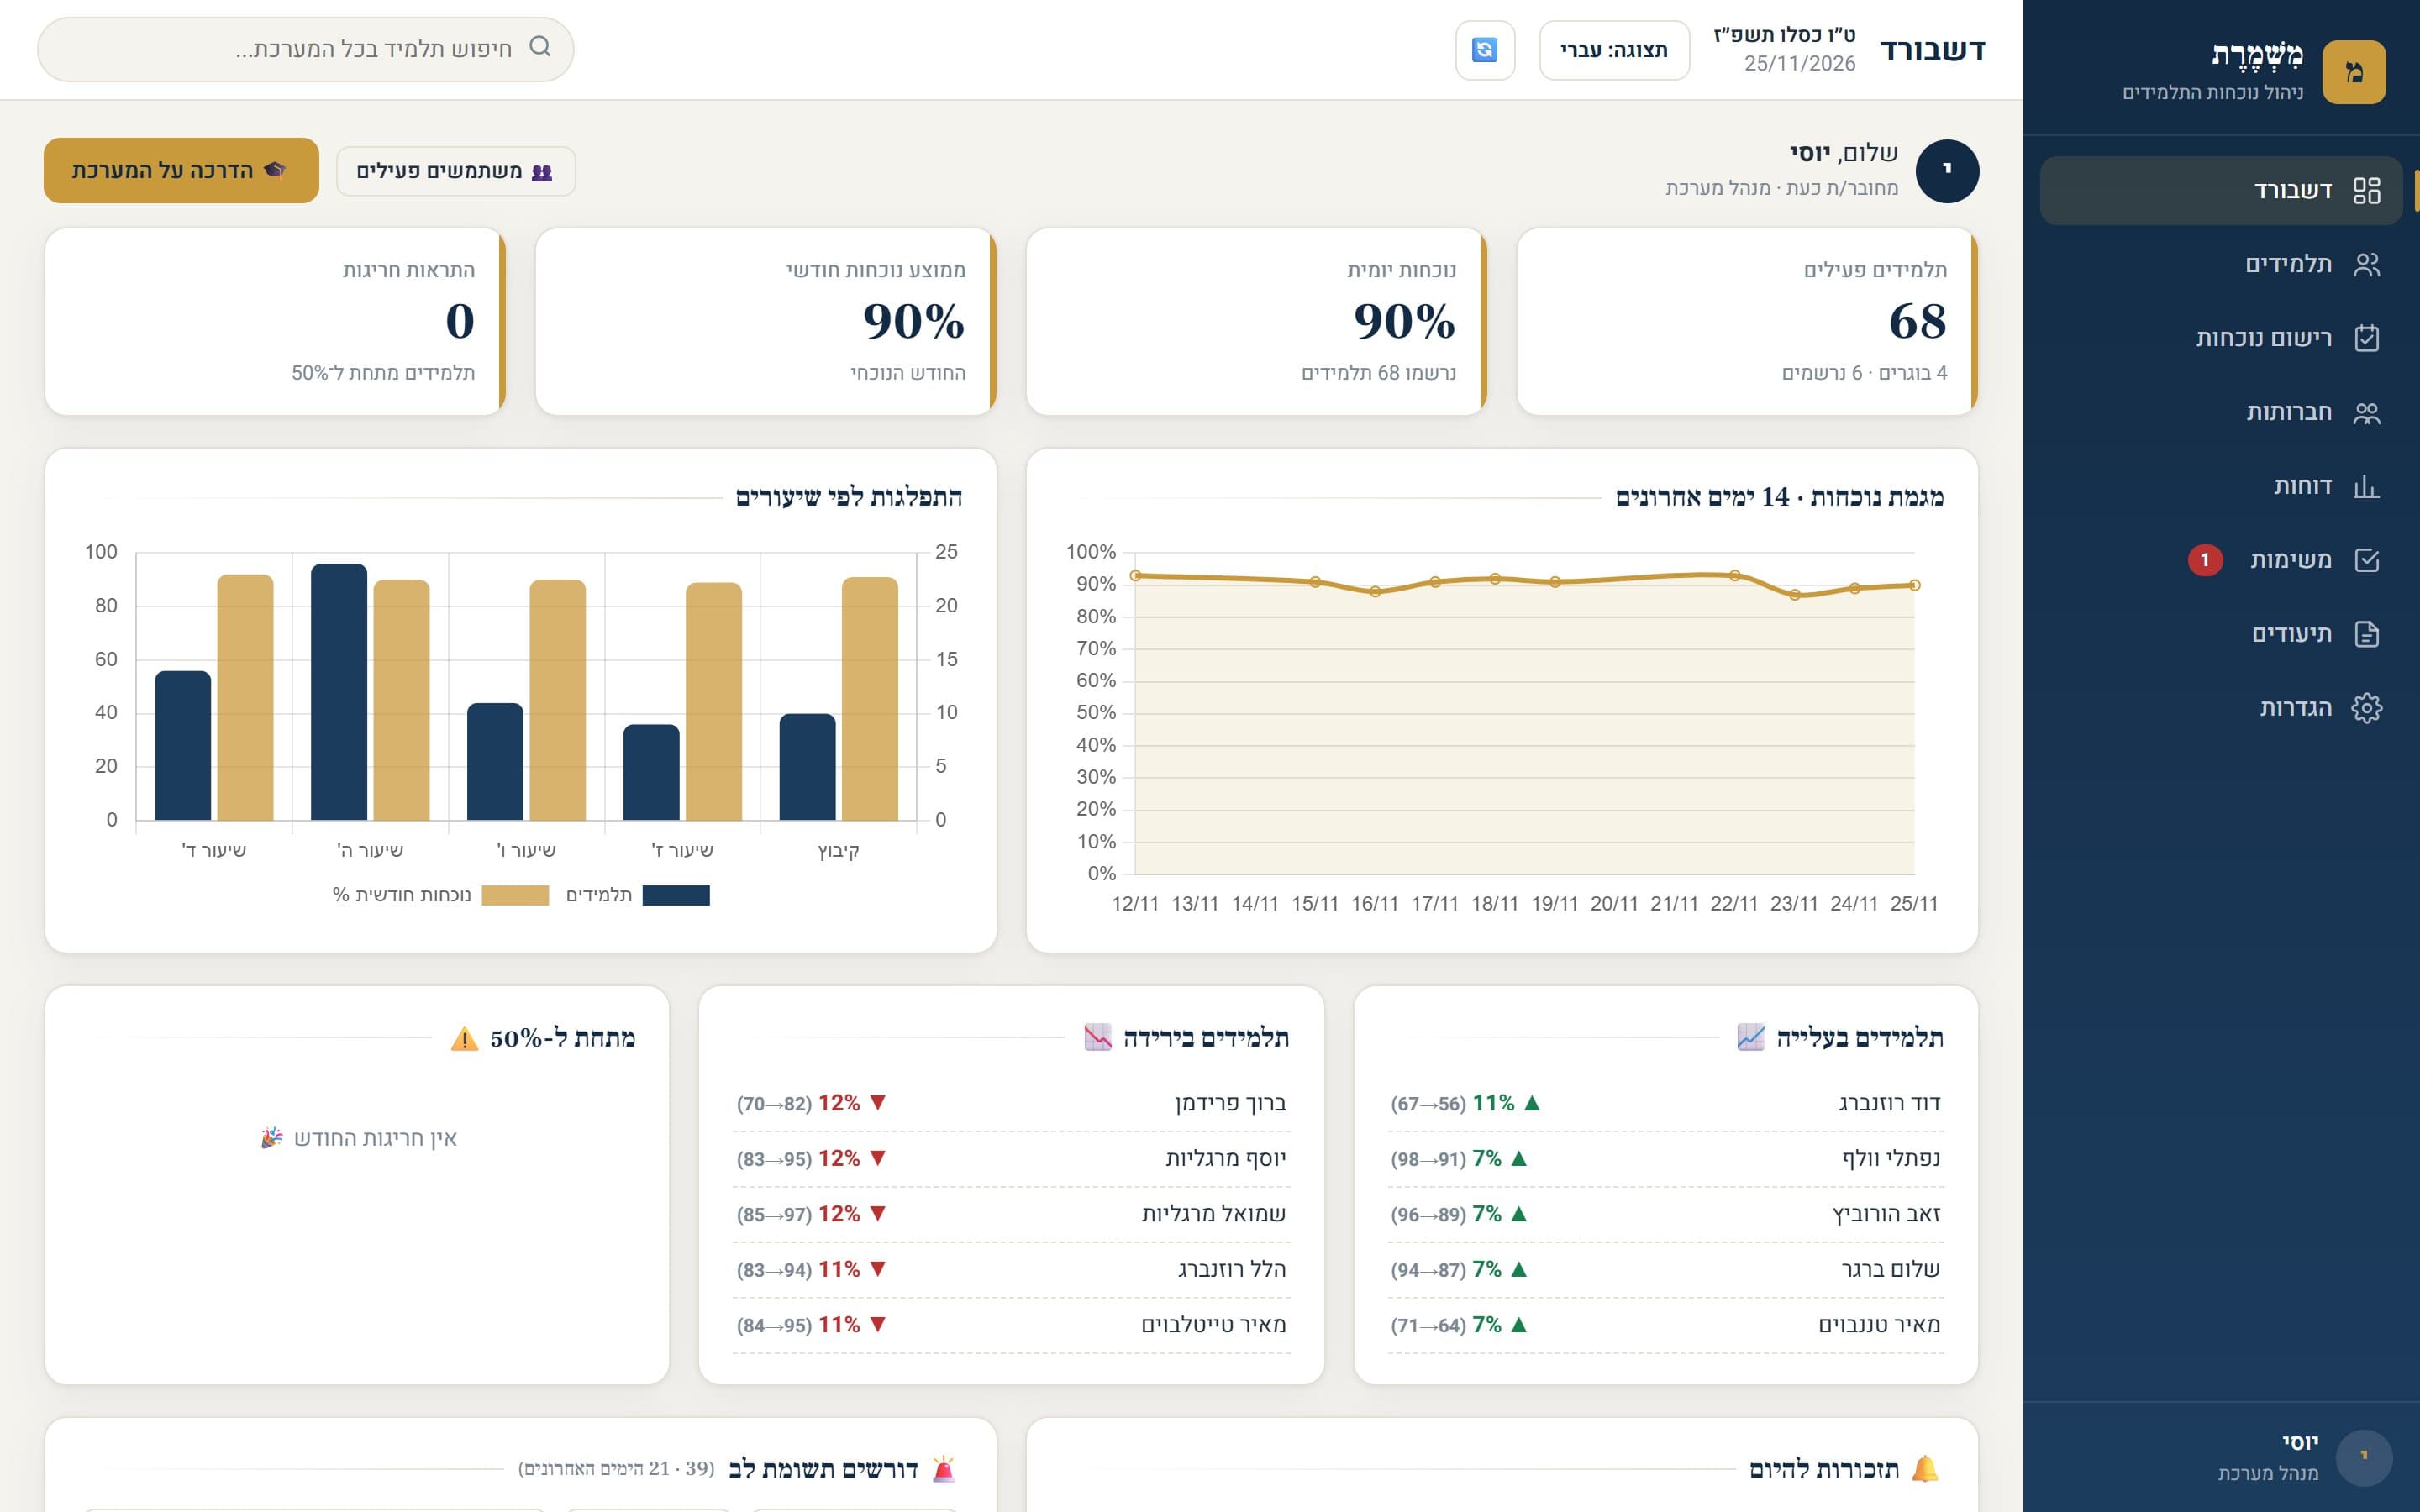Go to תלמידים in the sidebar
Image resolution: width=2420 pixels, height=1512 pixels.
click(2220, 264)
